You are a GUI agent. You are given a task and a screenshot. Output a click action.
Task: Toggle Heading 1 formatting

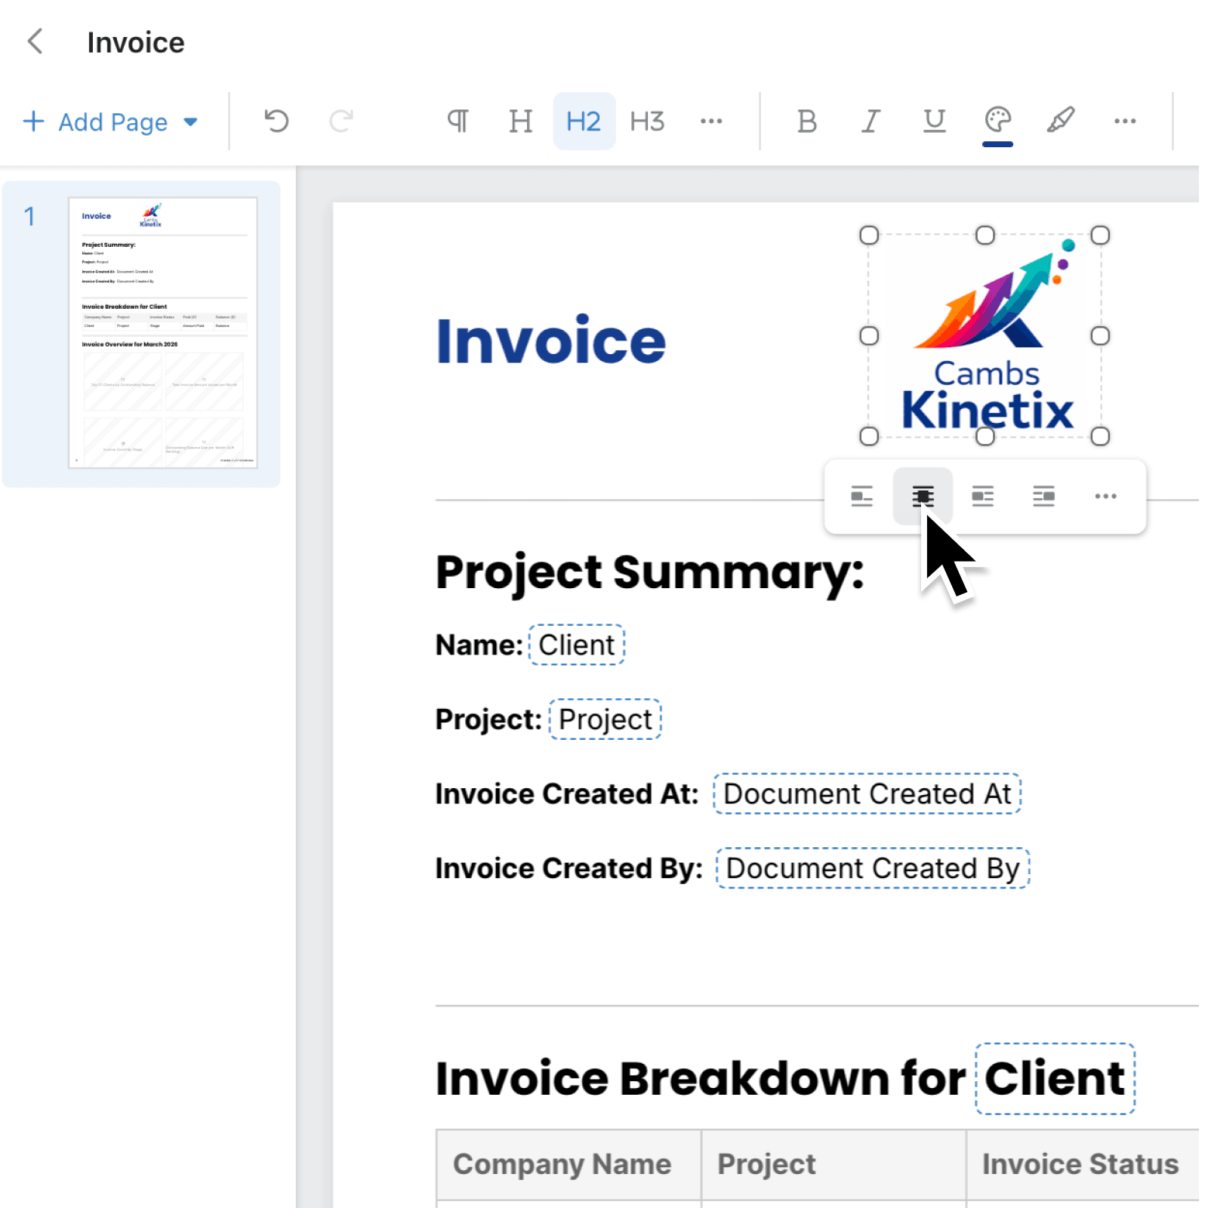(x=520, y=121)
